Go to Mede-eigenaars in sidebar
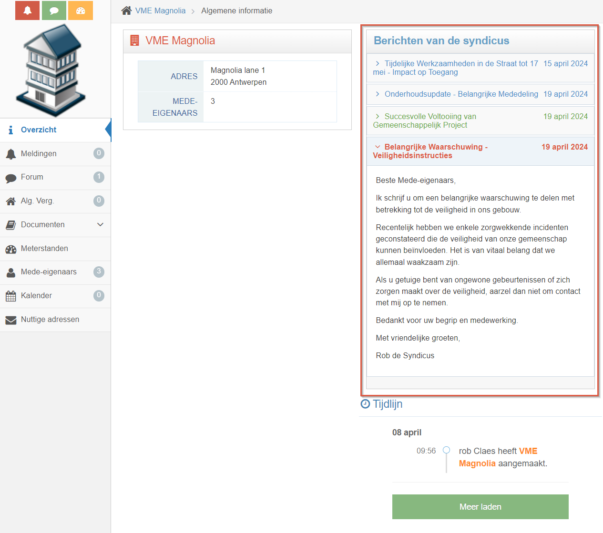The image size is (603, 533). 49,272
